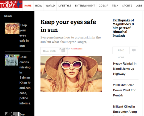Click READ button under earthquake story

pyautogui.click(x=121, y=50)
